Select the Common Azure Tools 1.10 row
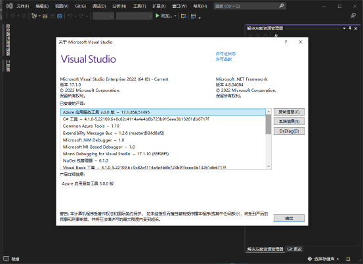 (163, 126)
